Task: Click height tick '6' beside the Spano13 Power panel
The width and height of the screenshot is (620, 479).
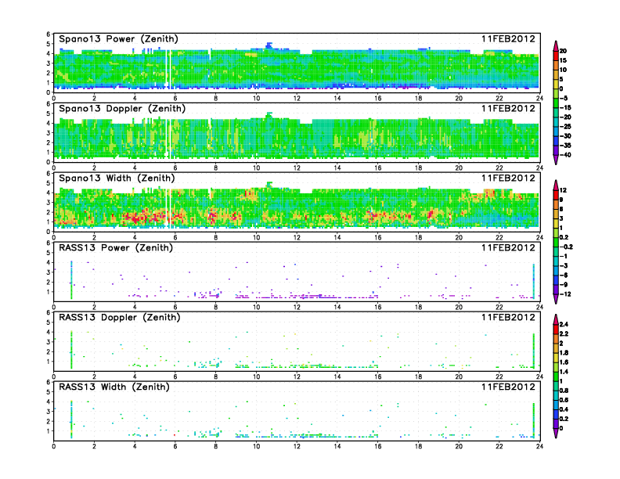Action: [x=49, y=34]
